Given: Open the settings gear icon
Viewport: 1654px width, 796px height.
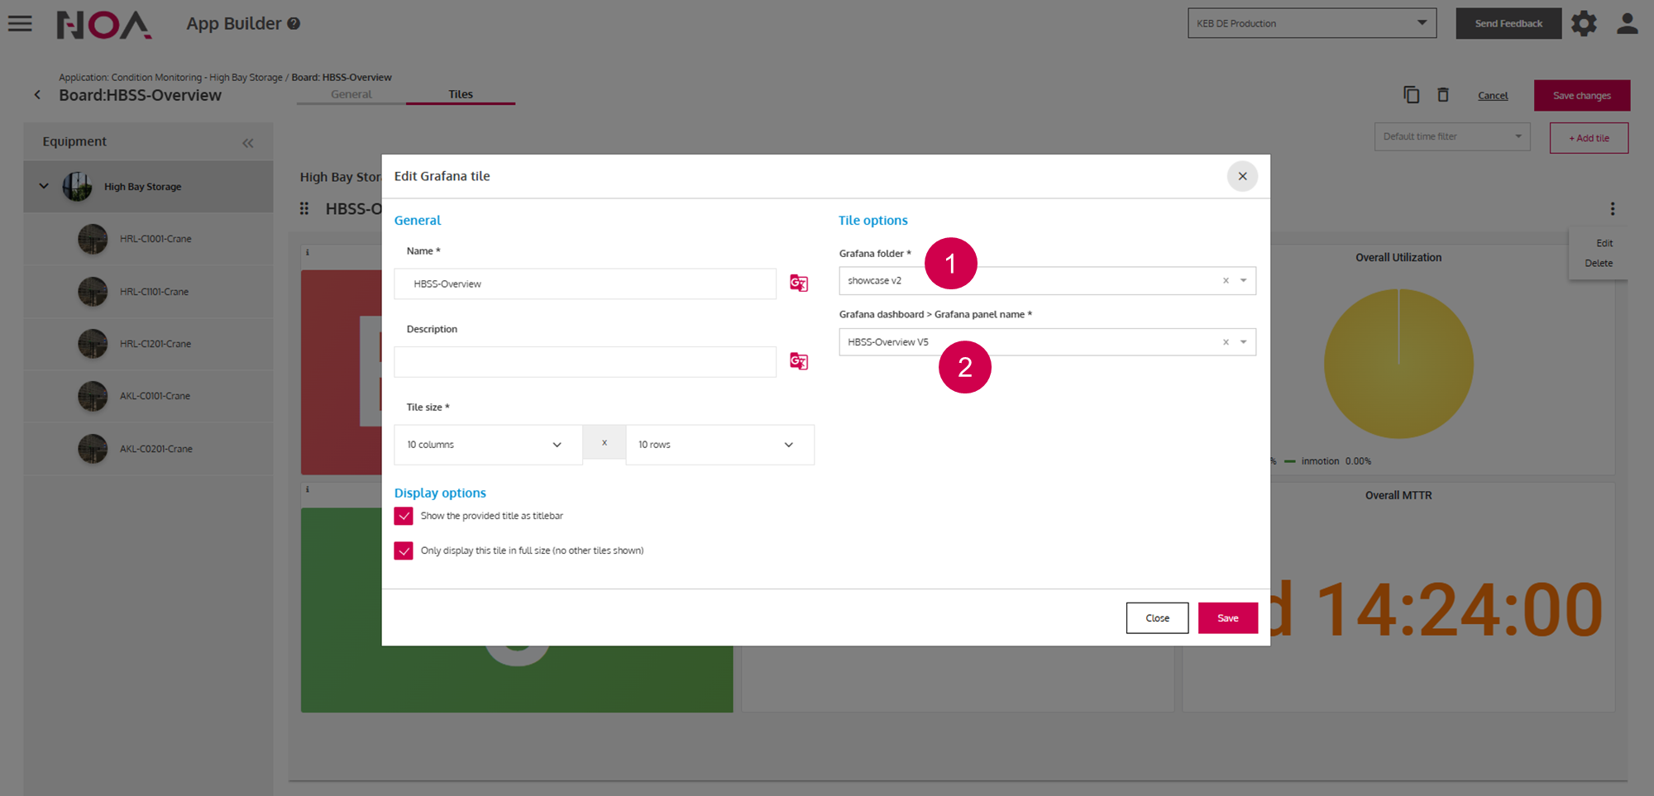Looking at the screenshot, I should 1584,23.
